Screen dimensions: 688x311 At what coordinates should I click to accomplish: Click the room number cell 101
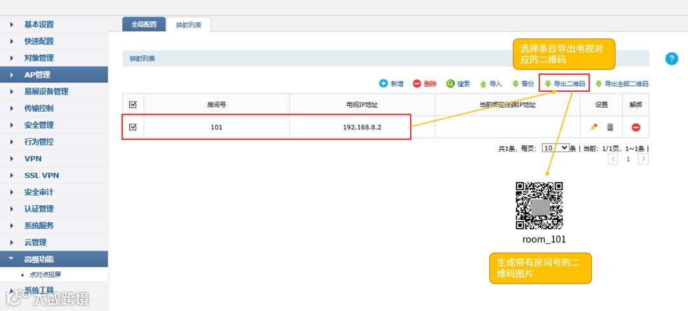click(217, 127)
